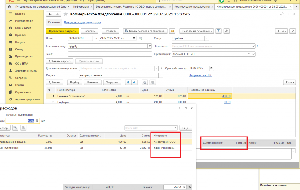This screenshot has height=190, width=300.
Task: Expand the Организация dropdown
Action: [249, 54]
